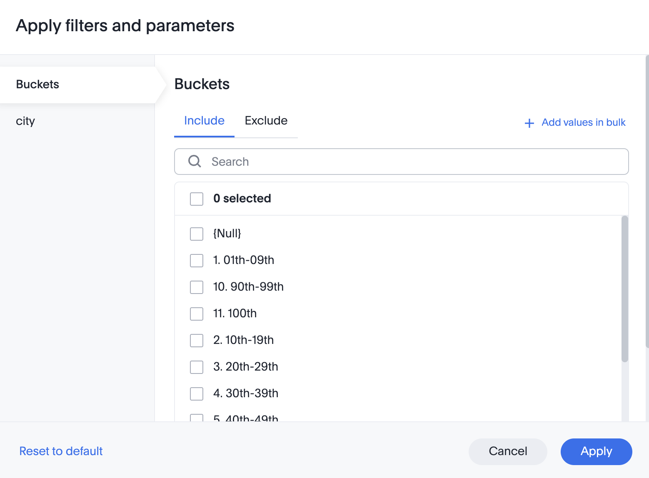649x478 pixels.
Task: Check the 10. 90th-99th option
Action: pyautogui.click(x=196, y=287)
